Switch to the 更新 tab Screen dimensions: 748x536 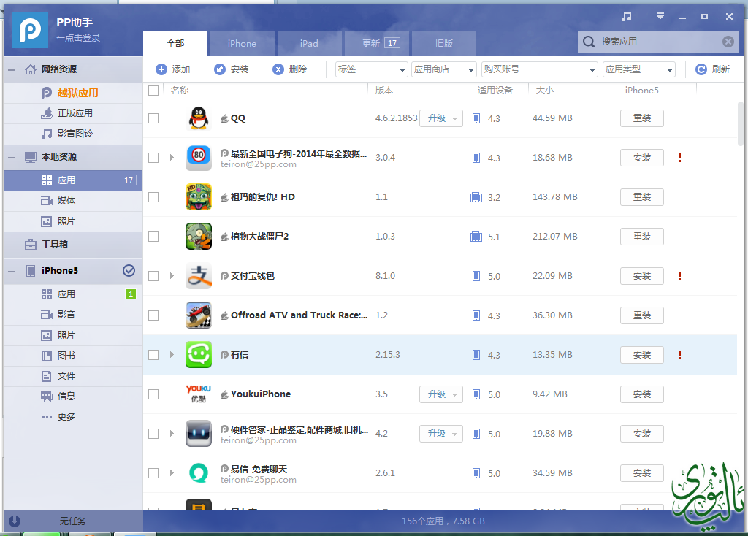click(x=376, y=43)
